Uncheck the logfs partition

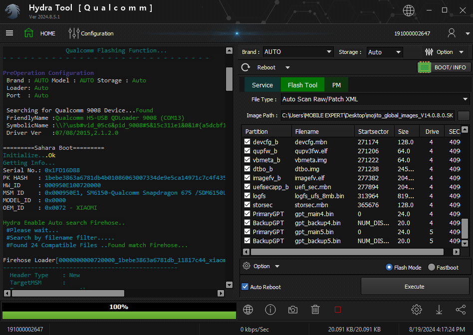click(247, 196)
